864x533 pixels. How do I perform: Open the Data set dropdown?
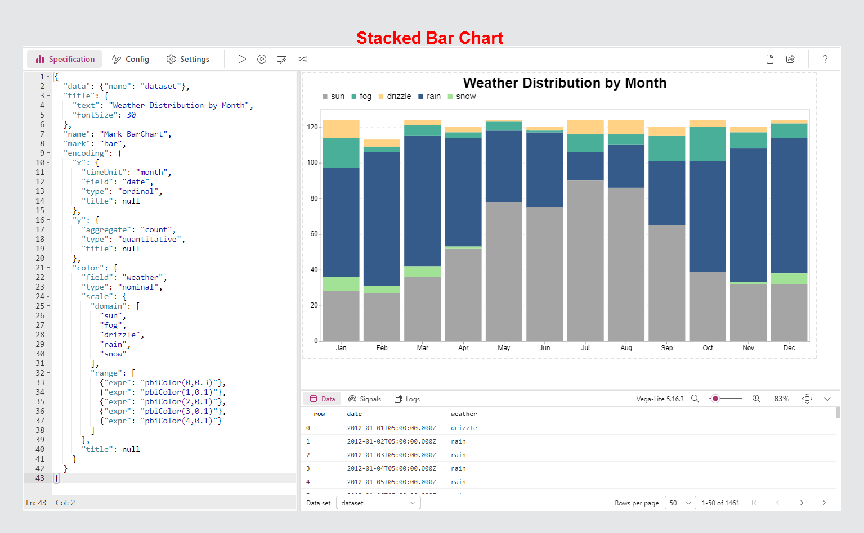[378, 503]
